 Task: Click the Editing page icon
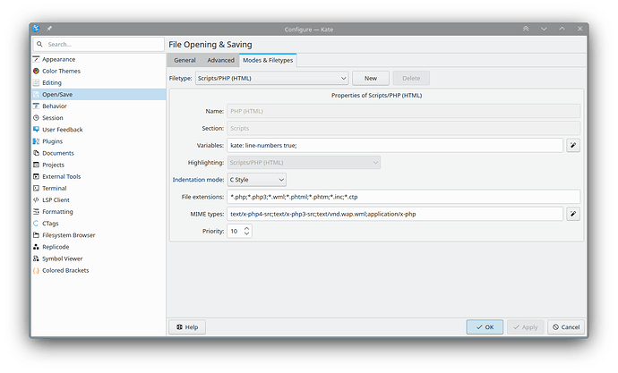point(36,82)
